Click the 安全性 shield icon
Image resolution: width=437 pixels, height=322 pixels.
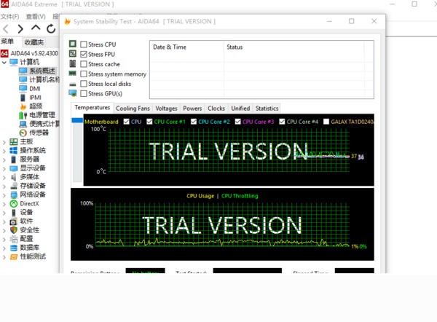click(13, 230)
